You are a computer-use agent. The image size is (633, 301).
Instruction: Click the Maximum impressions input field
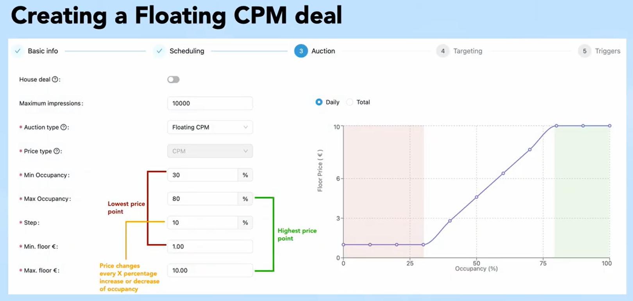tap(210, 103)
